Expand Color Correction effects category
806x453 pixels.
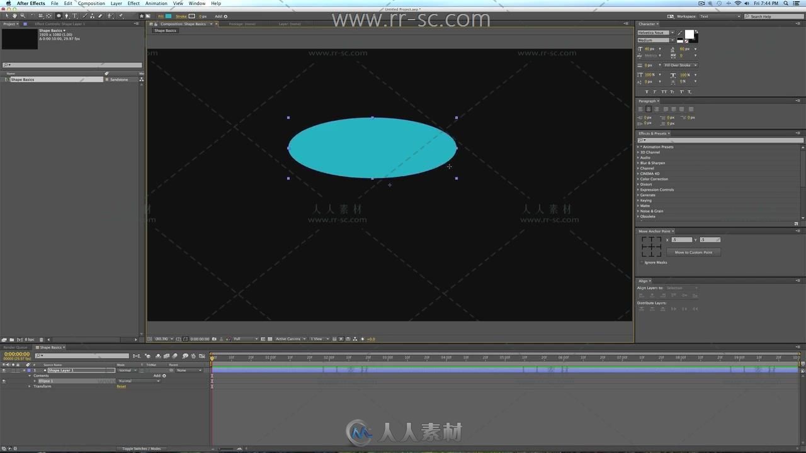point(639,179)
